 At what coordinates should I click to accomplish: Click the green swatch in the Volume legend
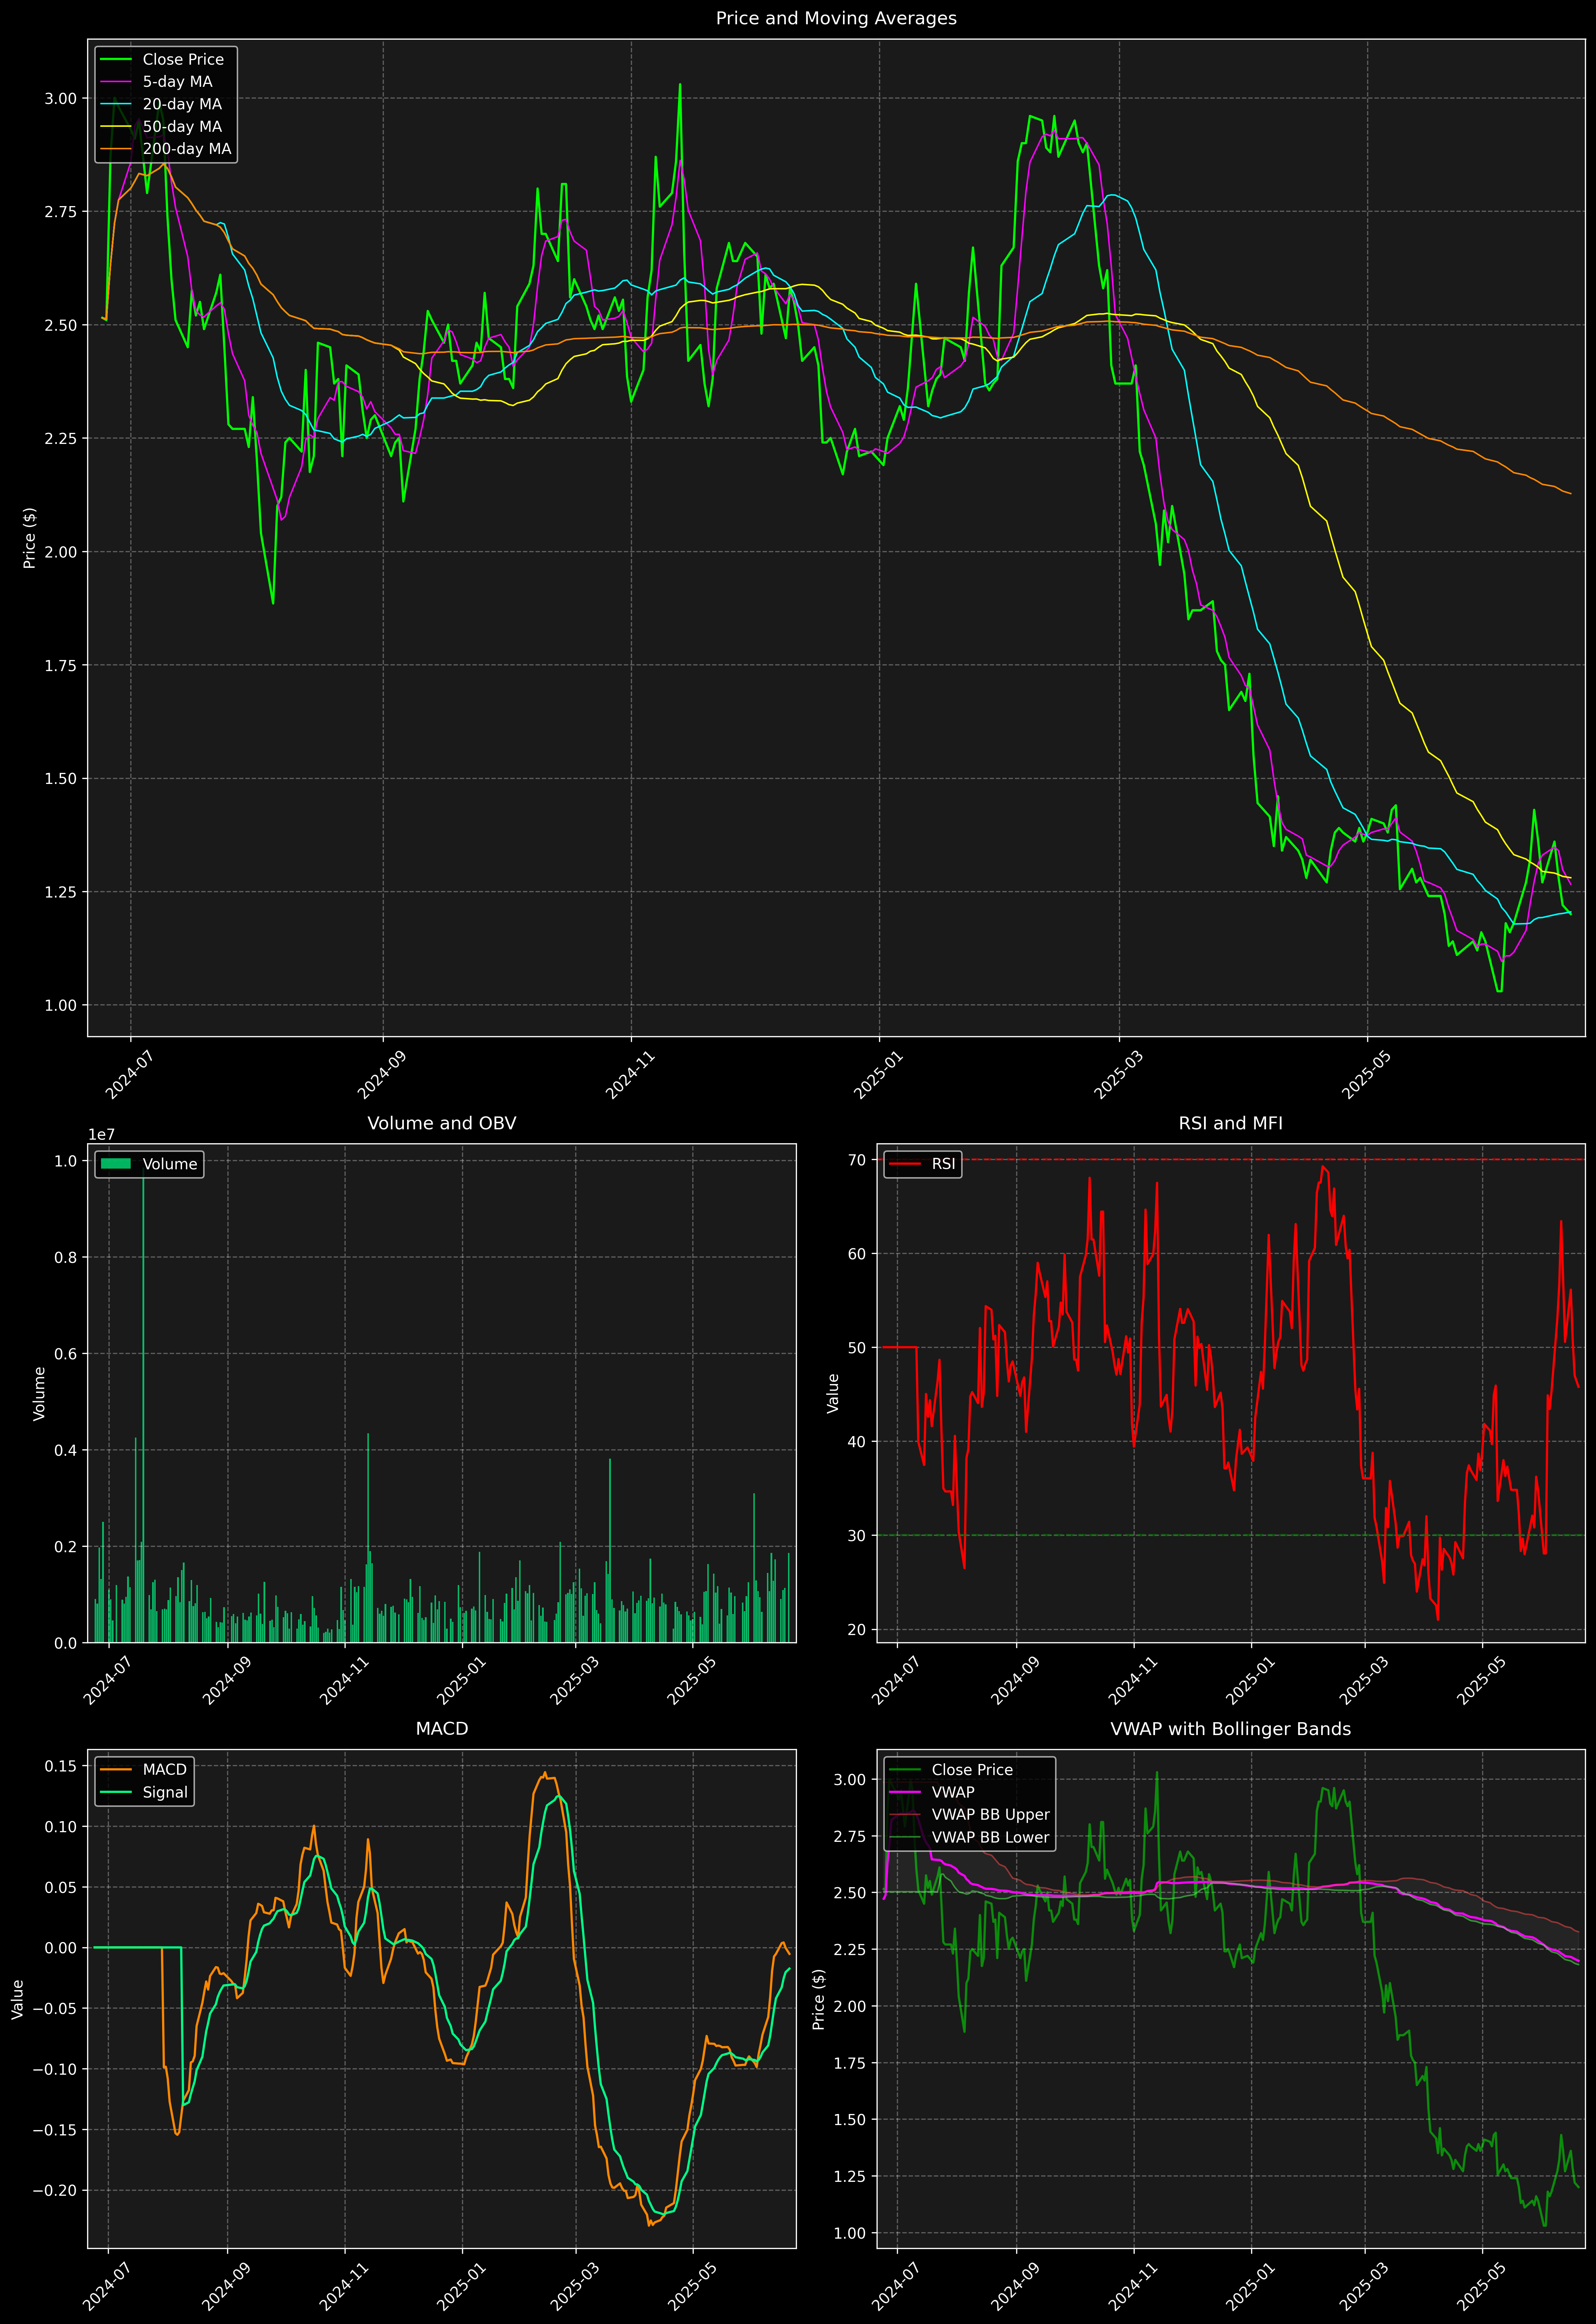coord(116,1164)
